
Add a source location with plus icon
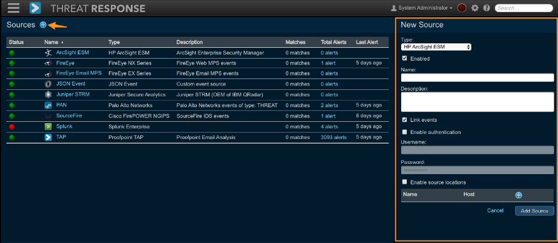518,195
